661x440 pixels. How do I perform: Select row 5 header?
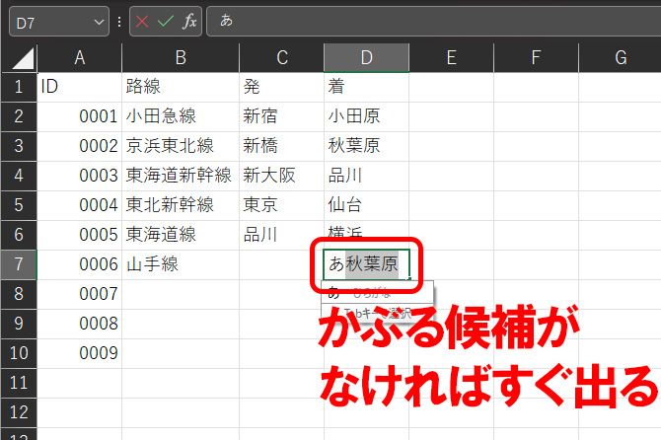pyautogui.click(x=19, y=205)
